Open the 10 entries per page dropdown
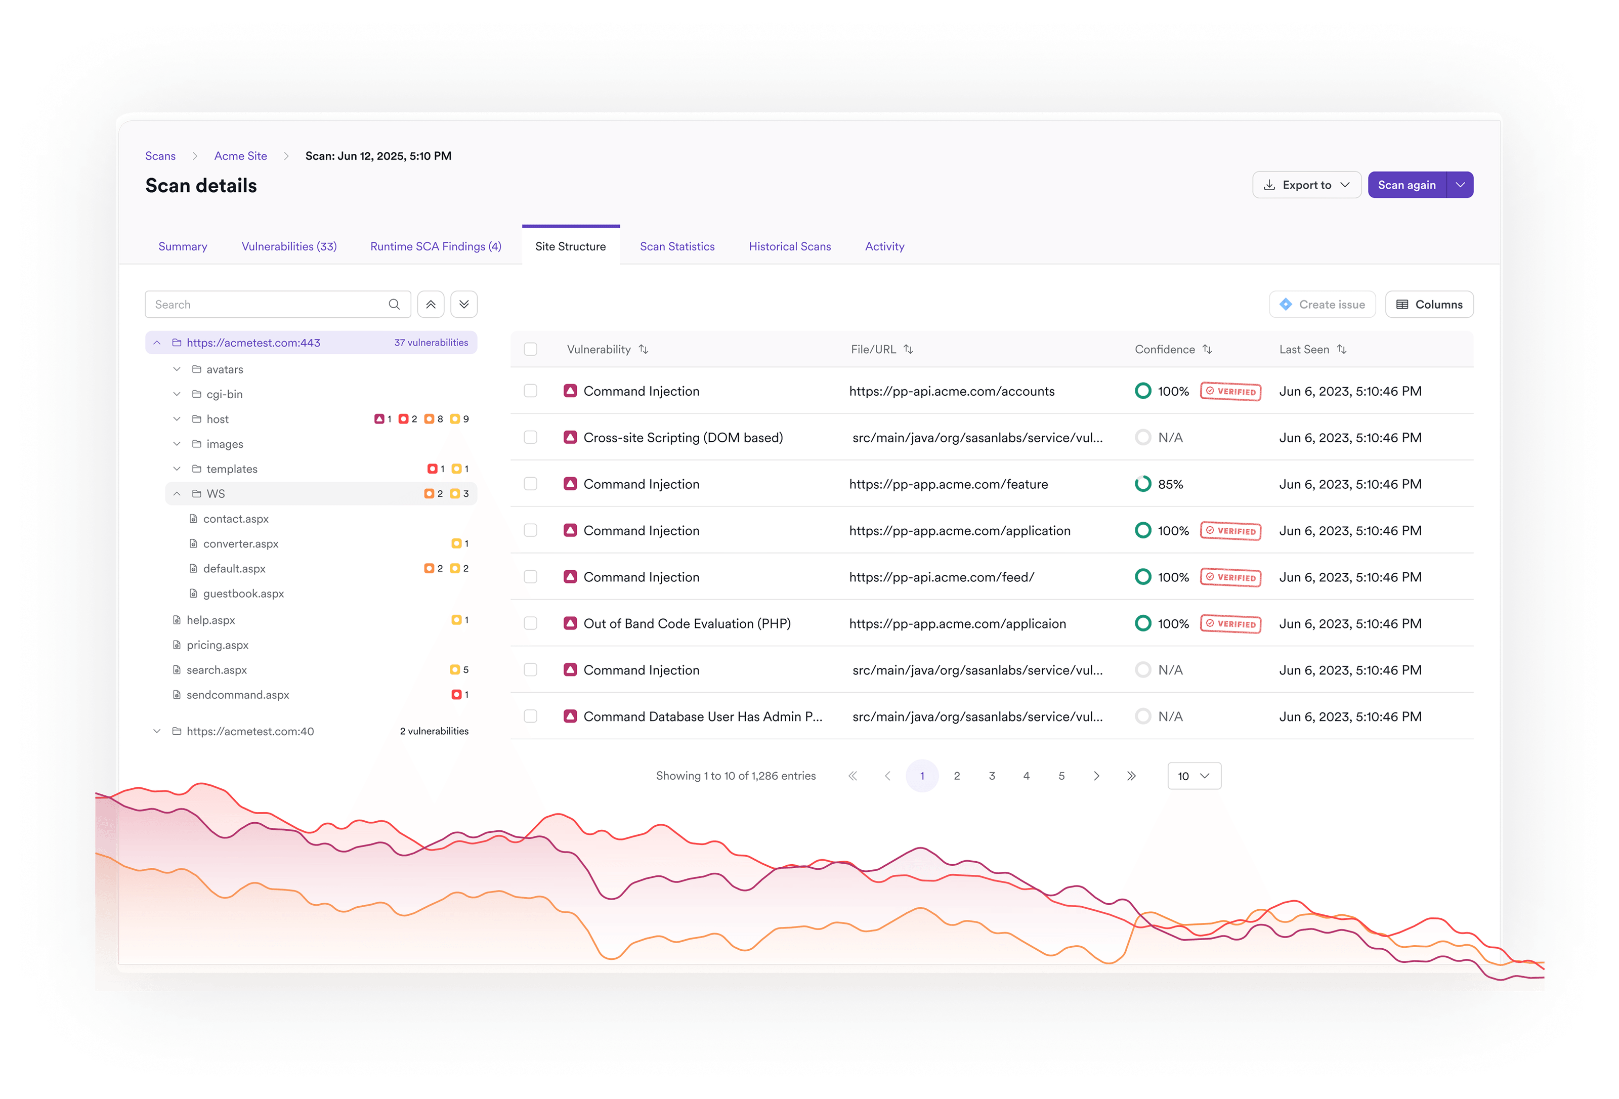Viewport: 1619px width, 1099px height. click(x=1194, y=776)
